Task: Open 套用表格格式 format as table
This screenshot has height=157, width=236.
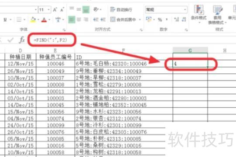Action: [x=217, y=15]
